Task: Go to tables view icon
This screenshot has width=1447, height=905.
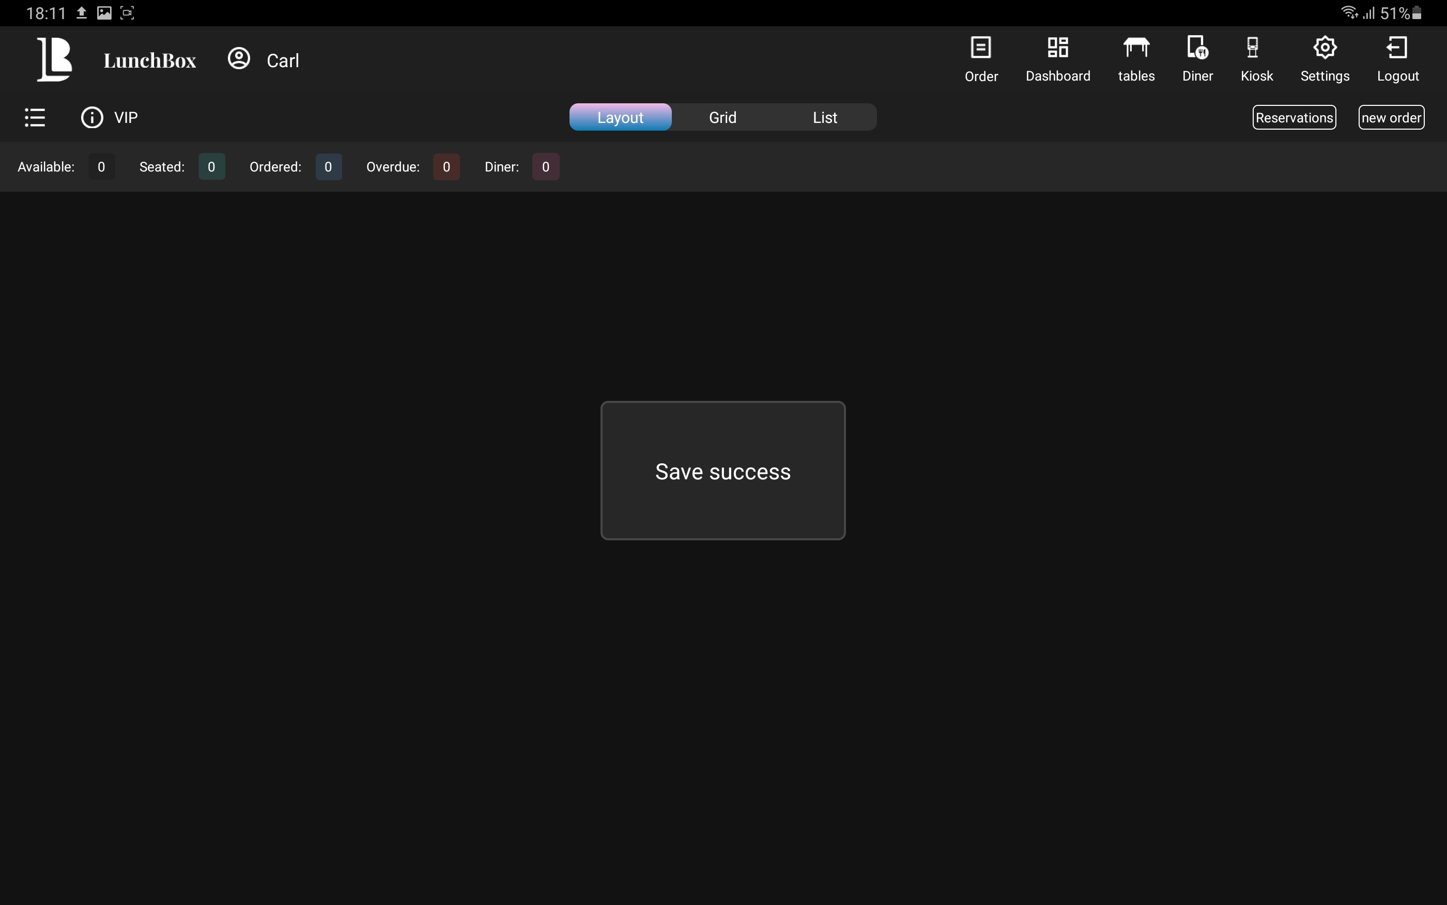Action: (1136, 48)
